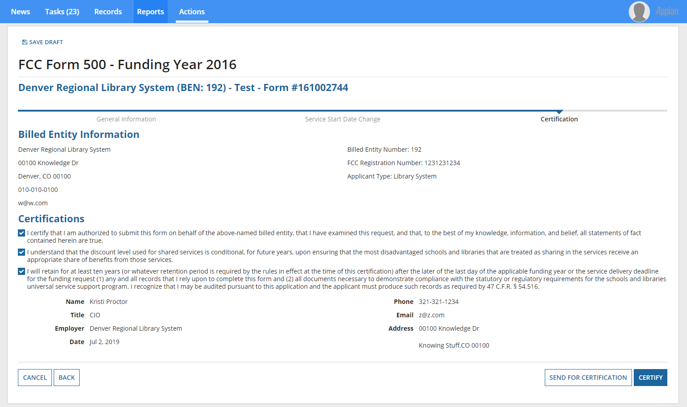Click the Email value z@z.com
This screenshot has width=687, height=407.
(x=432, y=315)
